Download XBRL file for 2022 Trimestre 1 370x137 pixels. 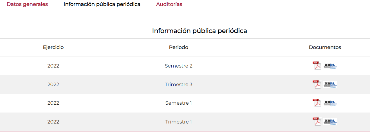pyautogui.click(x=330, y=122)
